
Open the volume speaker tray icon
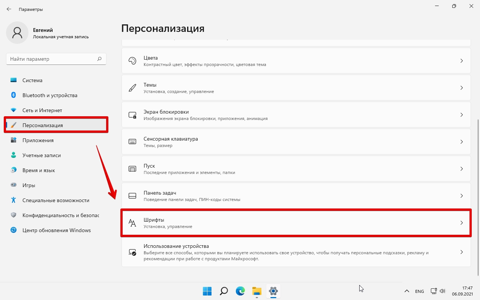coord(442,291)
